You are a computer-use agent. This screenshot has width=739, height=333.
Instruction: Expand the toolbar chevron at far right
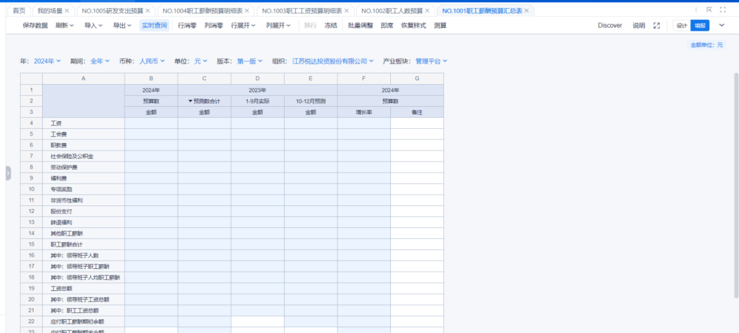click(x=722, y=26)
